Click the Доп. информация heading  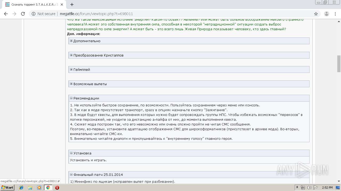click(x=84, y=34)
